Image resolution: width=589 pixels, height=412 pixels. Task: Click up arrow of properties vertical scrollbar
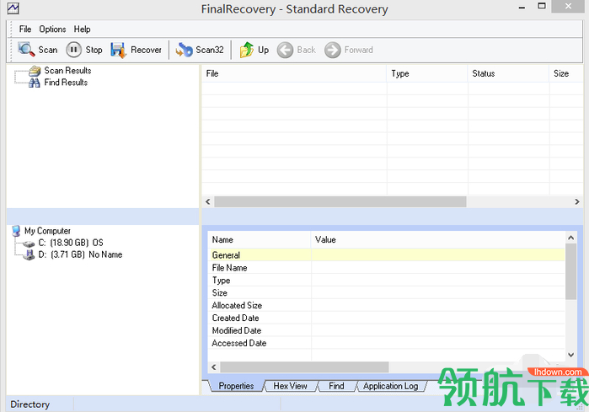(571, 238)
